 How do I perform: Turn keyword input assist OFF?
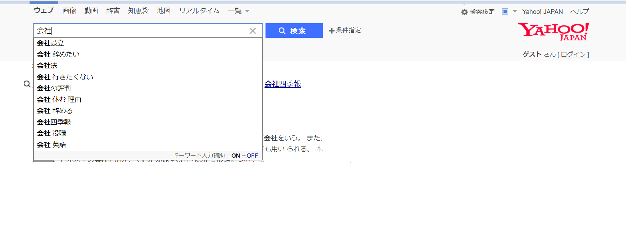pos(252,156)
